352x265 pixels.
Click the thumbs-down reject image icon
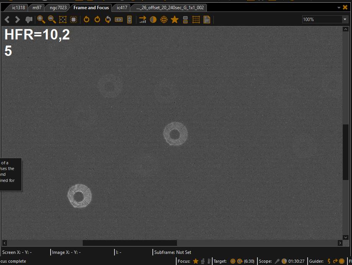[x=29, y=20]
